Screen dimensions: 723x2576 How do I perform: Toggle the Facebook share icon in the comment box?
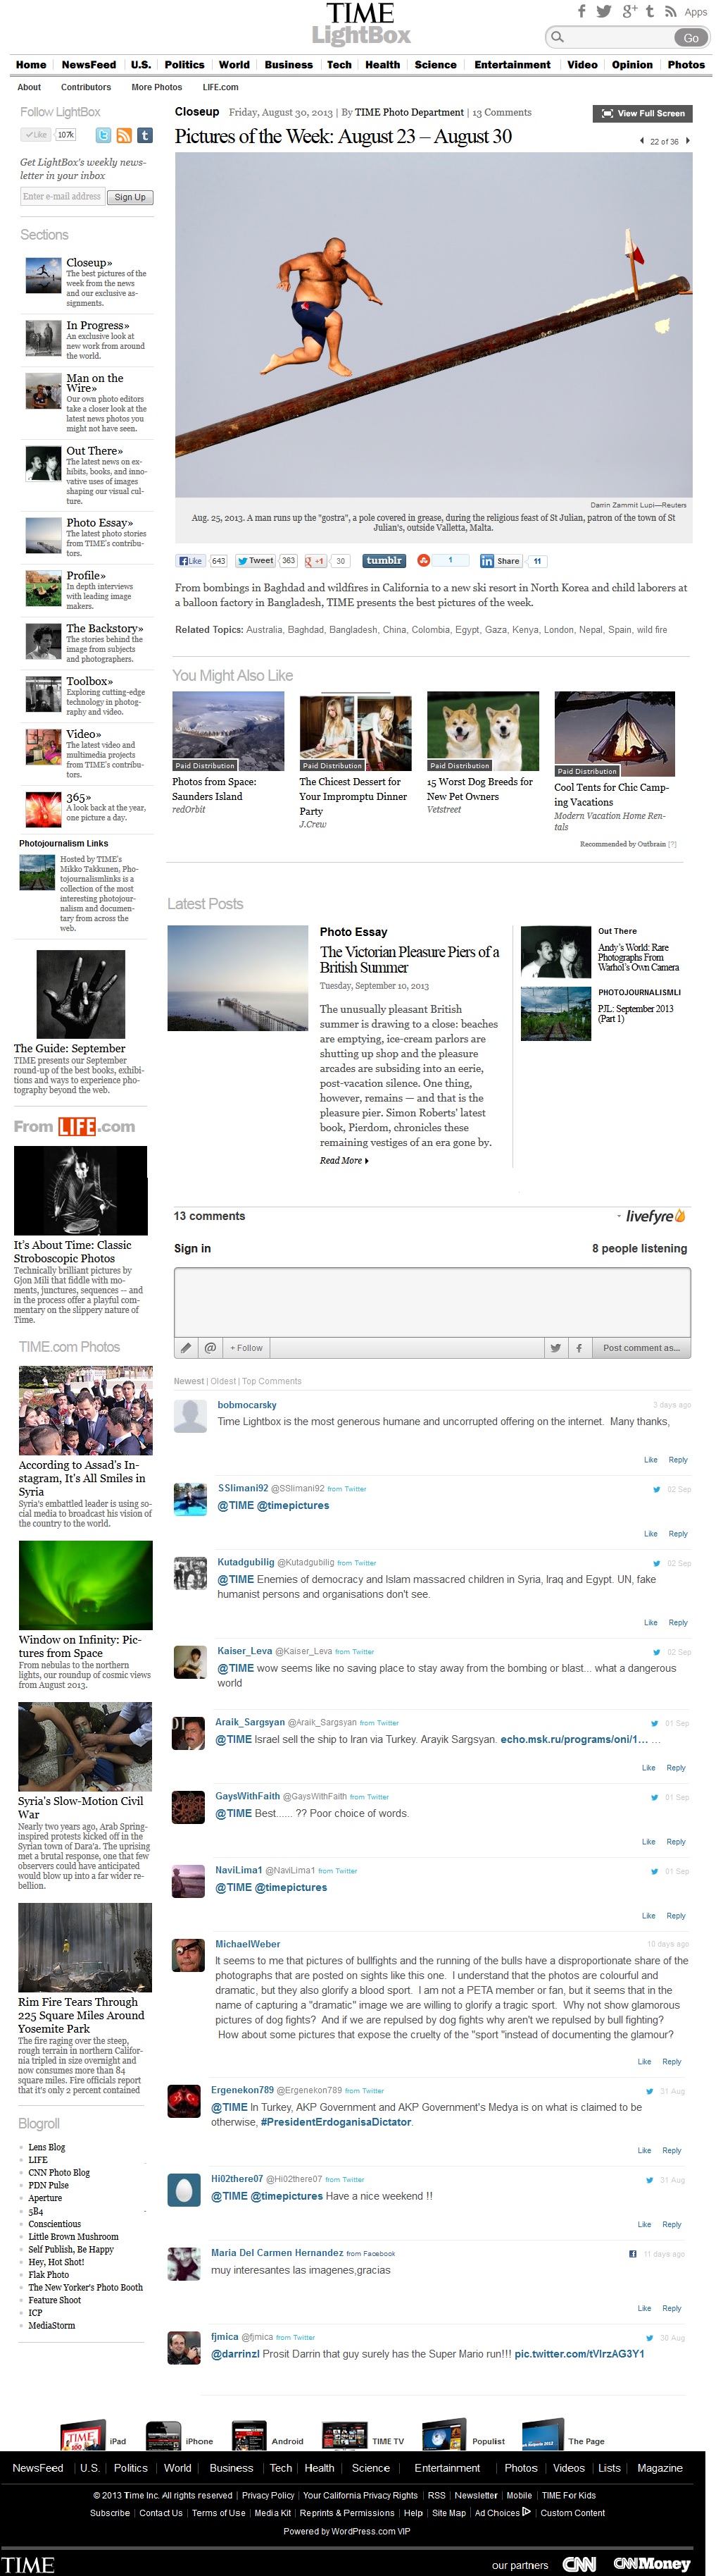pyautogui.click(x=579, y=1347)
